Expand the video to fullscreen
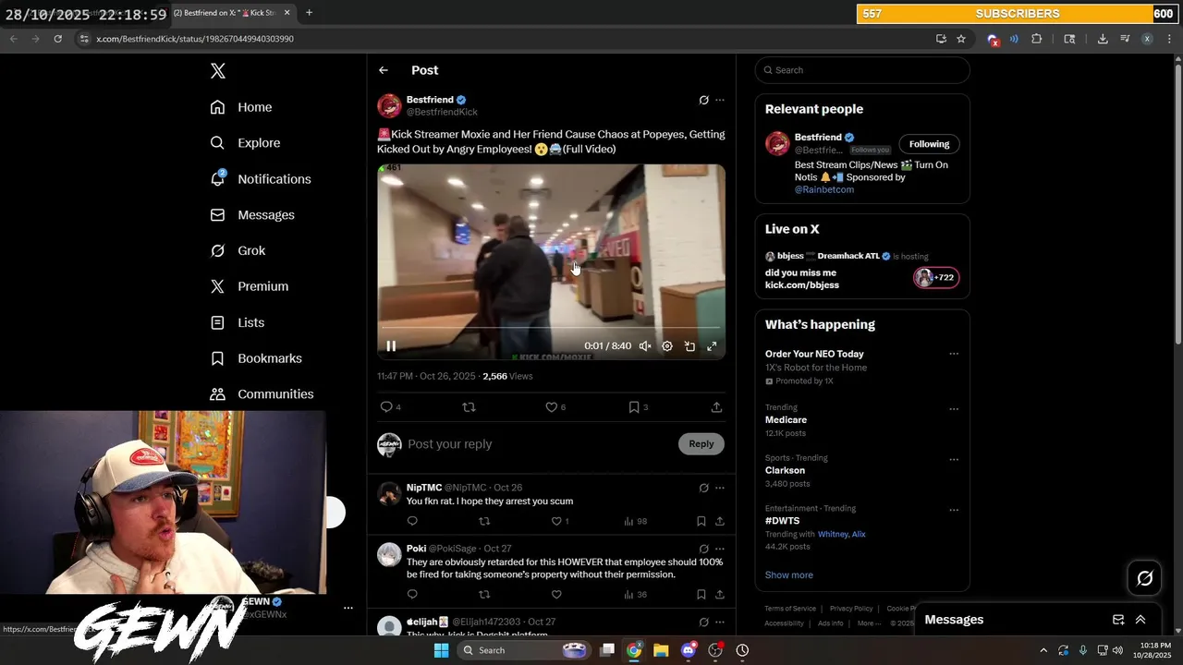1183x665 pixels. click(712, 346)
